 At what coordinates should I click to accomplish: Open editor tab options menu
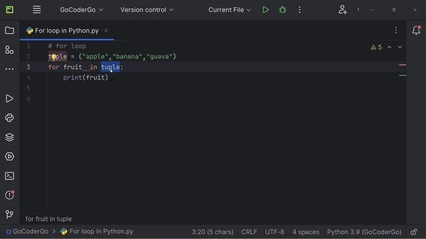(x=396, y=31)
